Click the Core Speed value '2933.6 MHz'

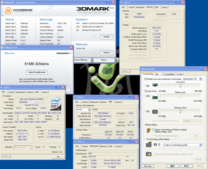tap(22, 131)
